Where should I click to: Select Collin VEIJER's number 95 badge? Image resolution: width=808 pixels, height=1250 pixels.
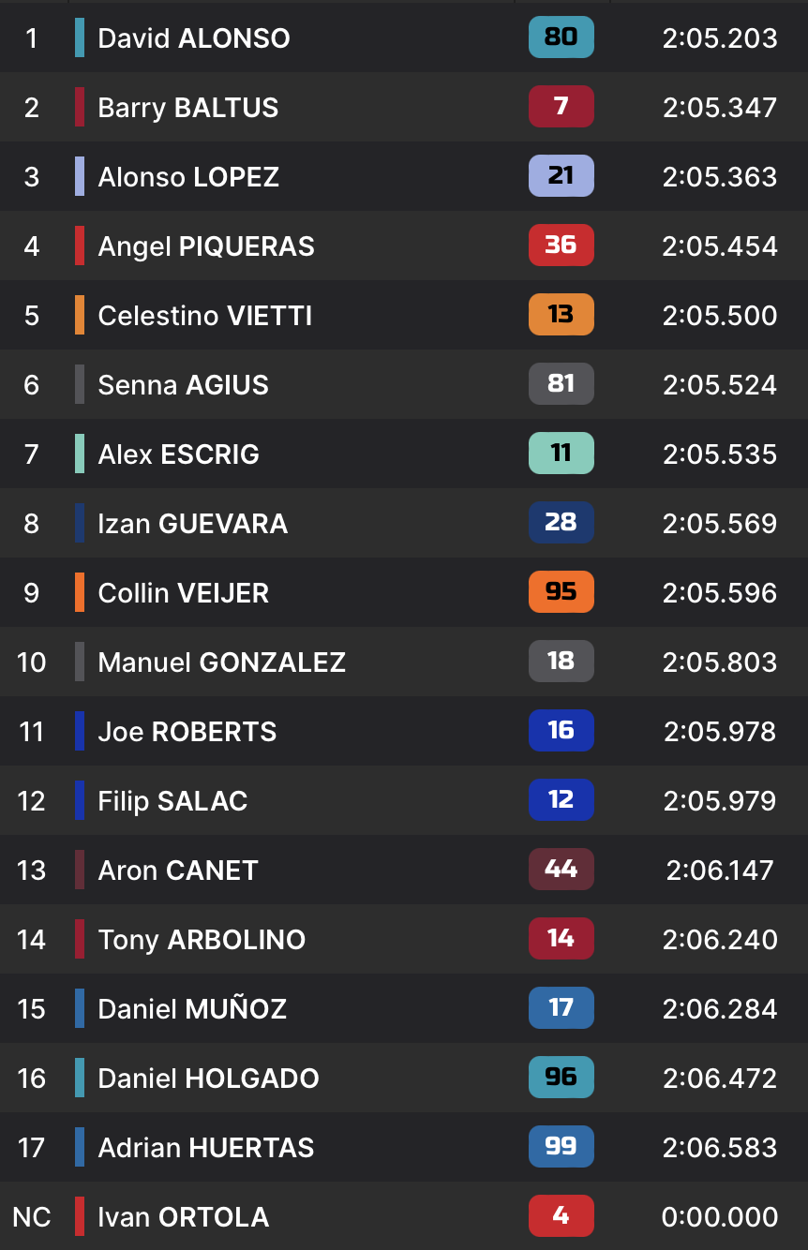click(561, 592)
